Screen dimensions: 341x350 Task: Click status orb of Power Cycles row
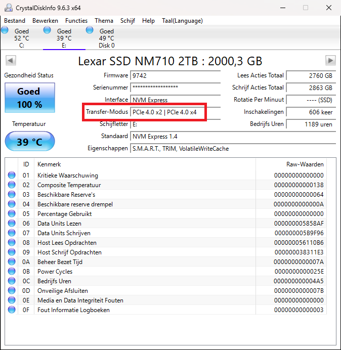[x=12, y=271]
